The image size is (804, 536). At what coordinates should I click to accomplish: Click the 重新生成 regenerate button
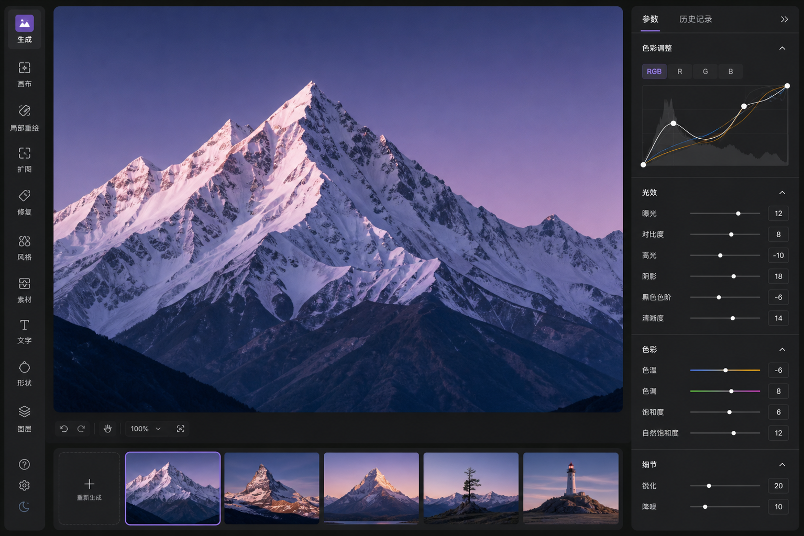click(x=90, y=488)
